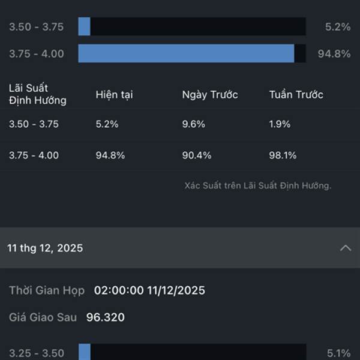360x360 pixels.
Task: Click the 3.75 - 4.00 probability bar
Action: (x=192, y=53)
